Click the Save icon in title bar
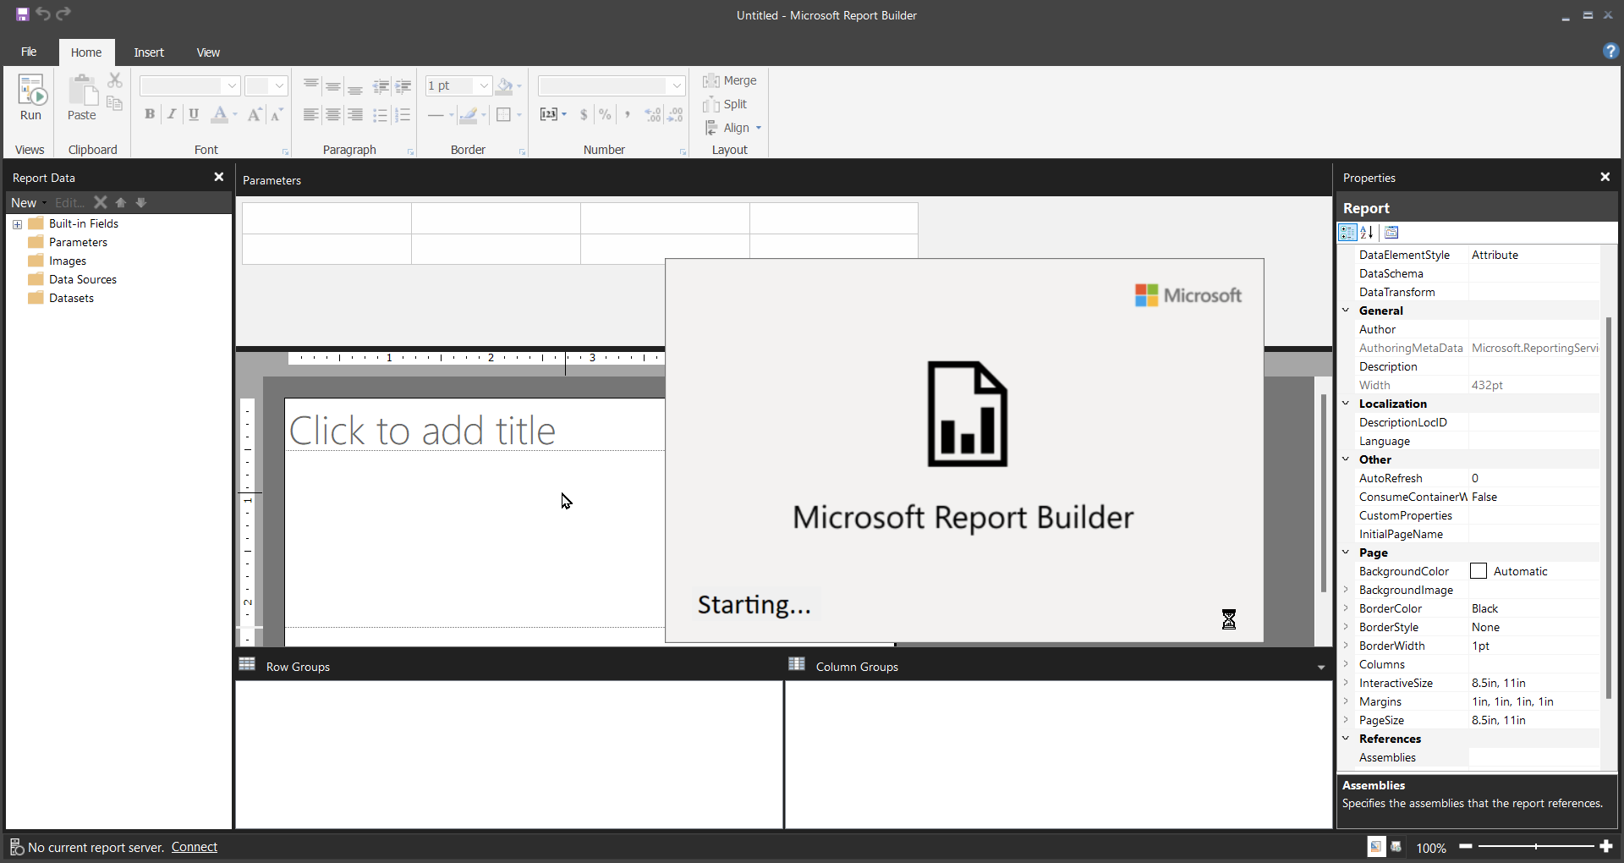The image size is (1624, 863). tap(23, 14)
